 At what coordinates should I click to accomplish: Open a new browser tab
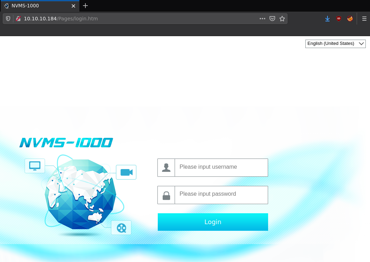click(x=85, y=6)
